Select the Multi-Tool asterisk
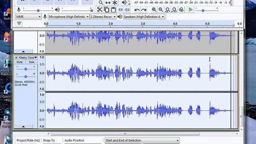The image size is (256, 144). tap(115, 2)
